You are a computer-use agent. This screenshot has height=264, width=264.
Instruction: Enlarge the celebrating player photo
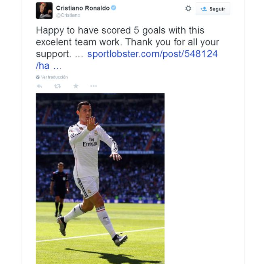100,178
